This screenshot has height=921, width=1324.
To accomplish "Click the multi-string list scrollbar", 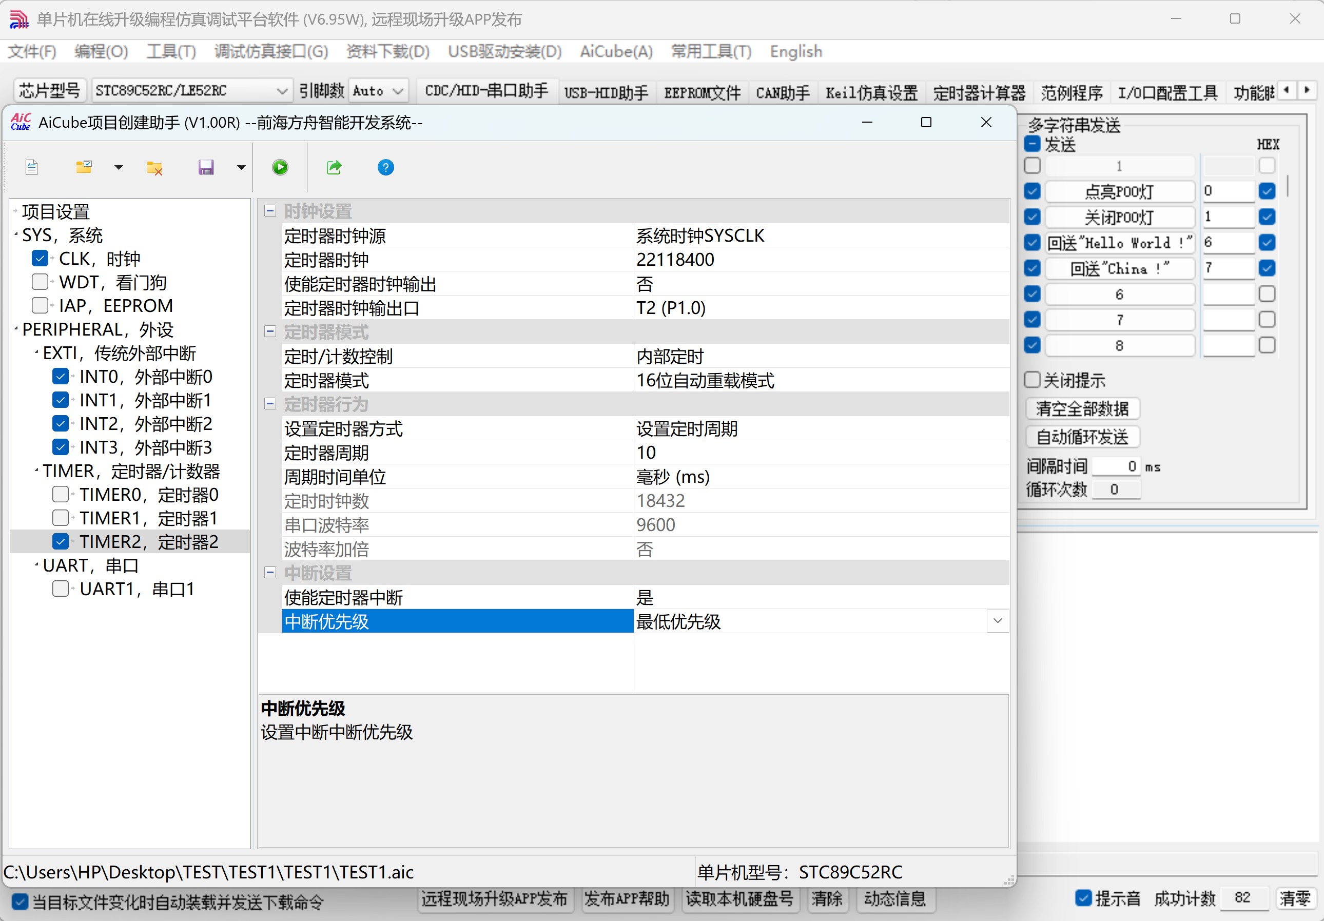I will click(x=1287, y=186).
